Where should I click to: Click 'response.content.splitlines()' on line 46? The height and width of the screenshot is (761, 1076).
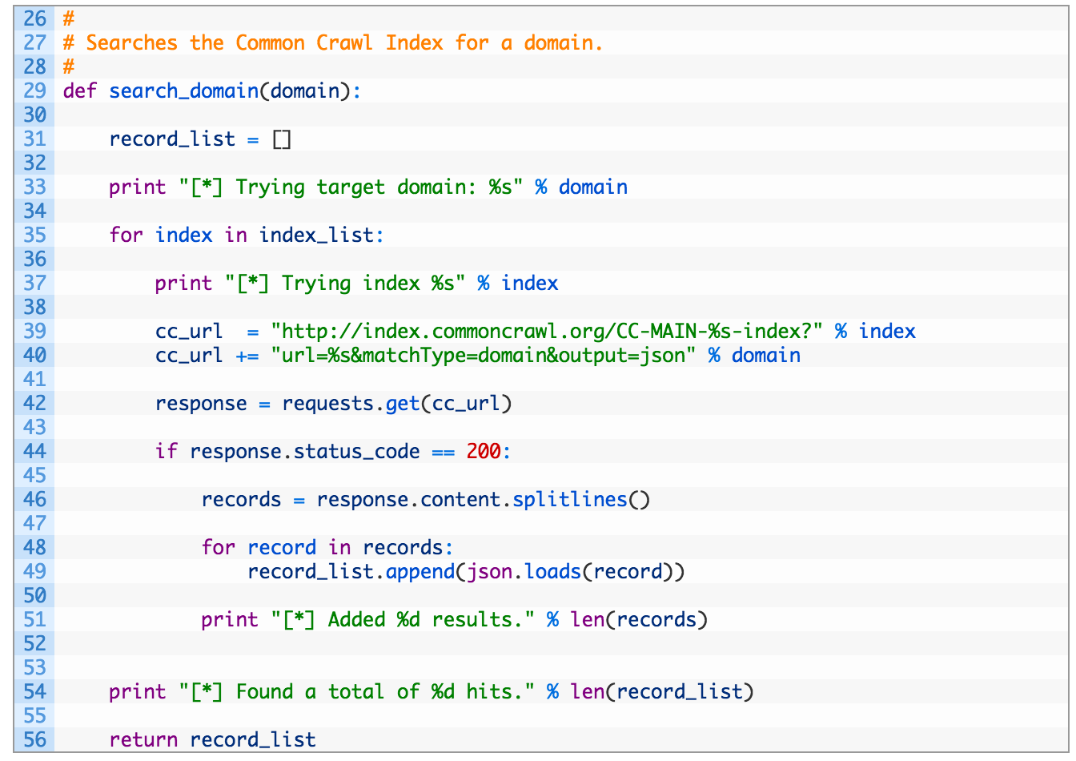coord(484,499)
